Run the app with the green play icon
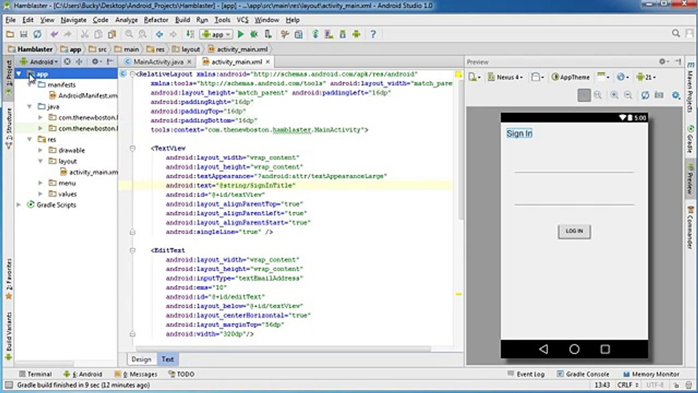 [240, 34]
